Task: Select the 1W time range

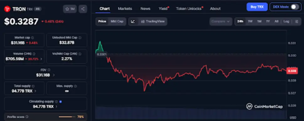Action: (x=250, y=22)
